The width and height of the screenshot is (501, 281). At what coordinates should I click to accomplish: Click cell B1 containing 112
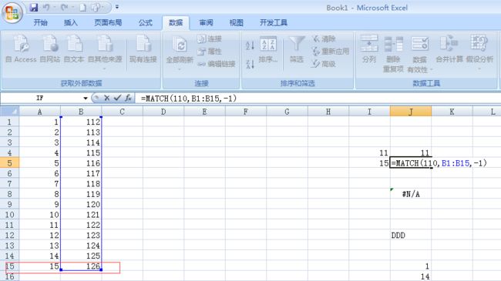81,122
